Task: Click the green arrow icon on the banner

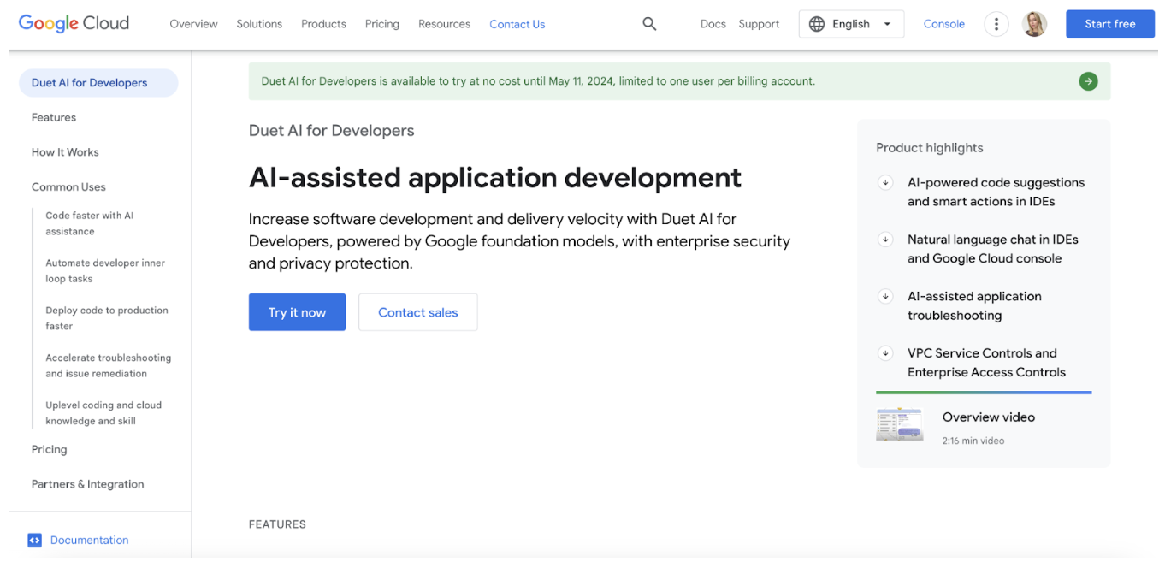Action: tap(1088, 80)
